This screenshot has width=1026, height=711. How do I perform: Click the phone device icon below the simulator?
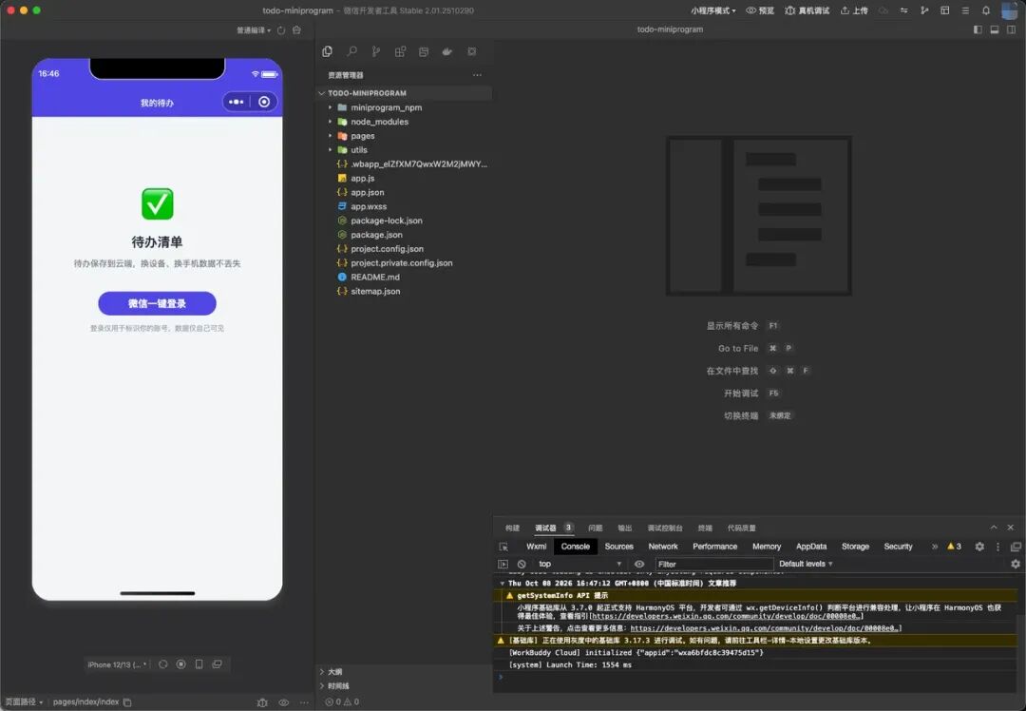click(199, 663)
